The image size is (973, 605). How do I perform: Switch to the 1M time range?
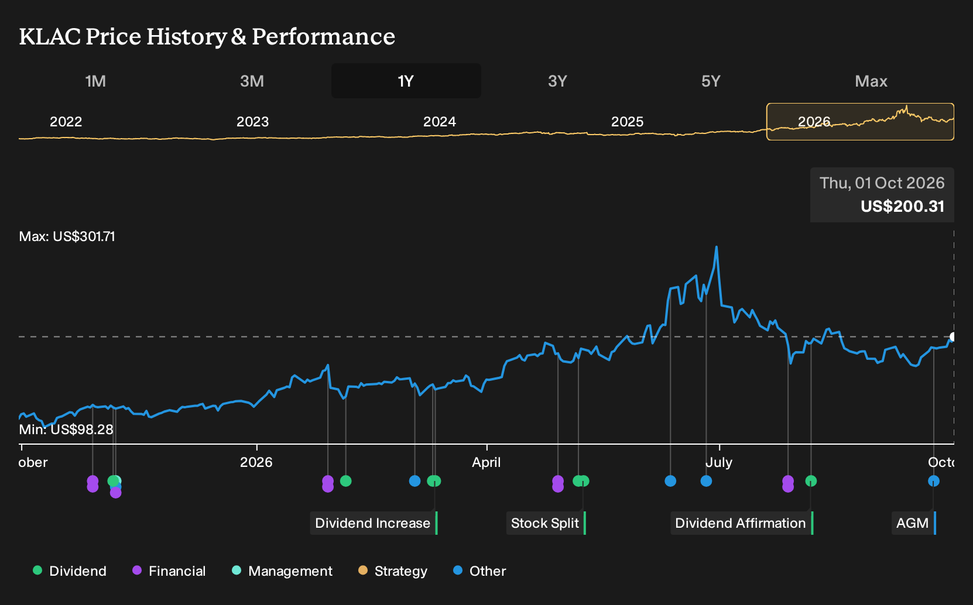tap(95, 81)
